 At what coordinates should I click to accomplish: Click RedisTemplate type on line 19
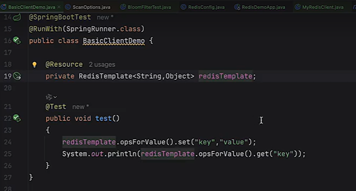105,76
